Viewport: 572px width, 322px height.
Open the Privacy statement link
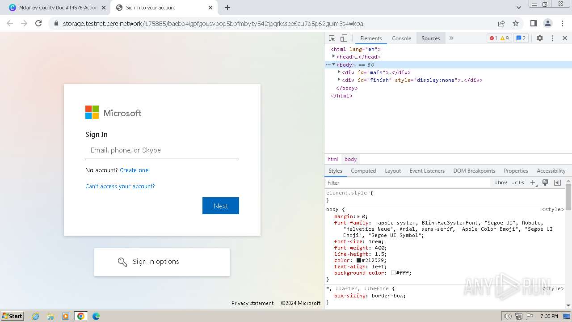point(252,303)
